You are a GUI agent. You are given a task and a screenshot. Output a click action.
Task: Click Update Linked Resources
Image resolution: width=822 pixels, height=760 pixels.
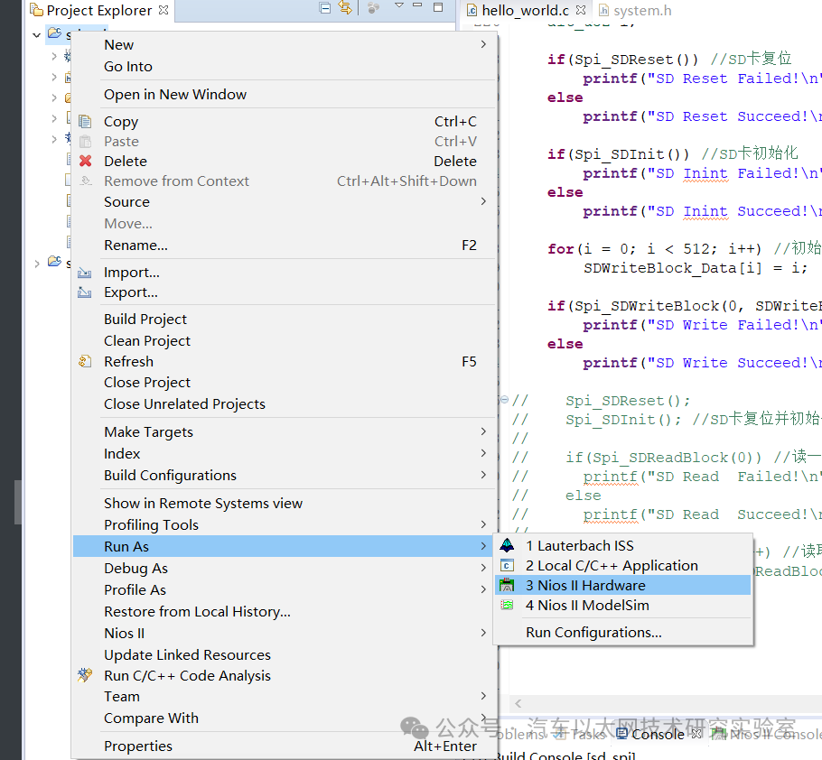tap(284, 654)
